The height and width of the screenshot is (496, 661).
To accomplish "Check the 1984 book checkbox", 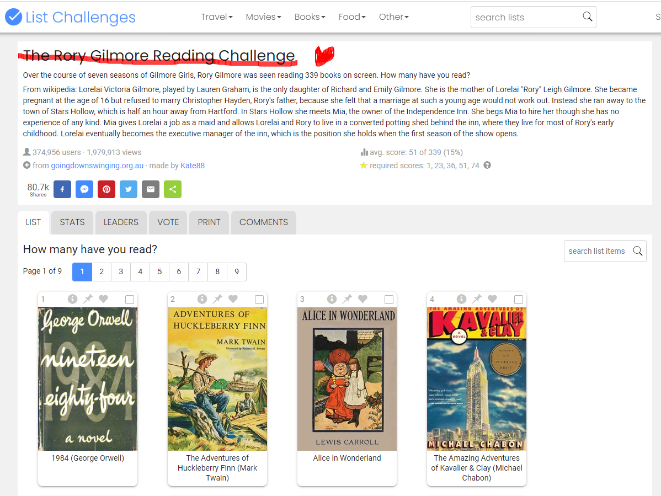I will click(x=130, y=300).
